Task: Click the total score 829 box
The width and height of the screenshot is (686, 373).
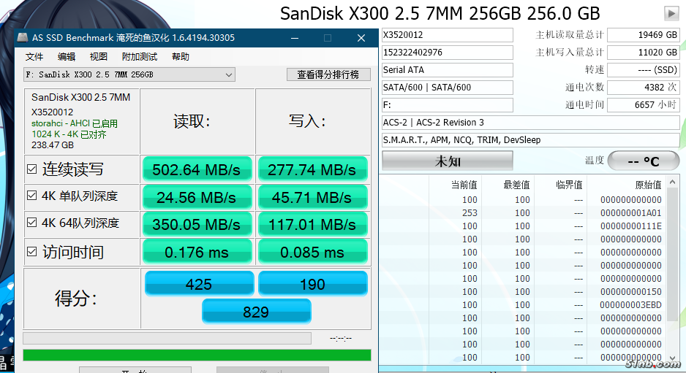Action: (255, 312)
